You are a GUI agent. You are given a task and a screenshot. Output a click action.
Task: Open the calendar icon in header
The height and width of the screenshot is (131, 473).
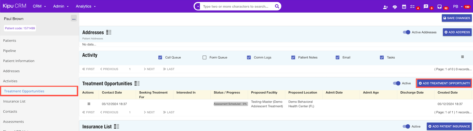coord(404,7)
